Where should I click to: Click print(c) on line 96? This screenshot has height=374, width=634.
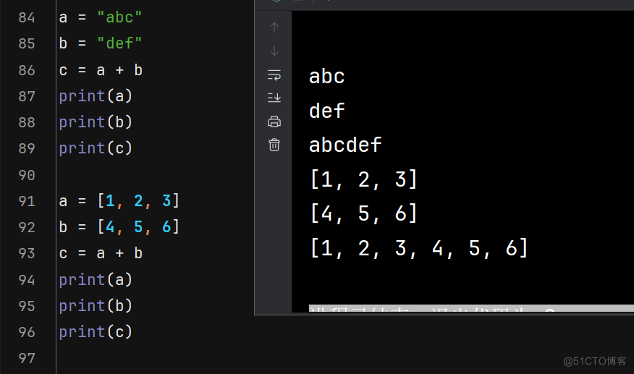tap(96, 332)
